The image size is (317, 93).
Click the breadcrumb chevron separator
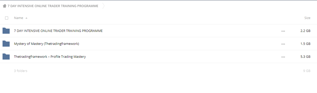coord(103,6)
